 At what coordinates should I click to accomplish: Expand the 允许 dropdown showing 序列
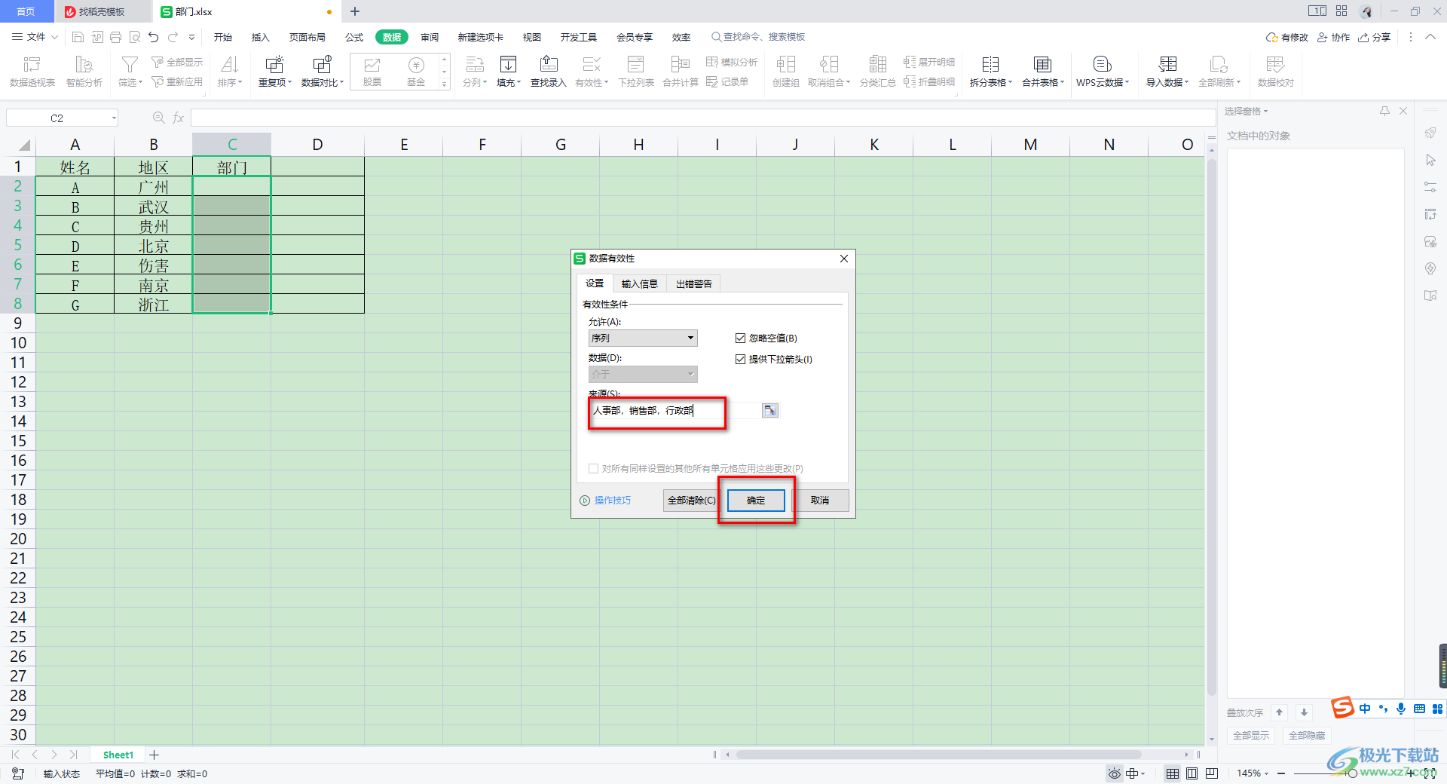690,338
